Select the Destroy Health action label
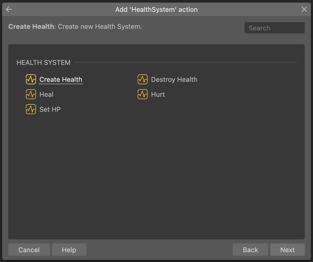 174,80
